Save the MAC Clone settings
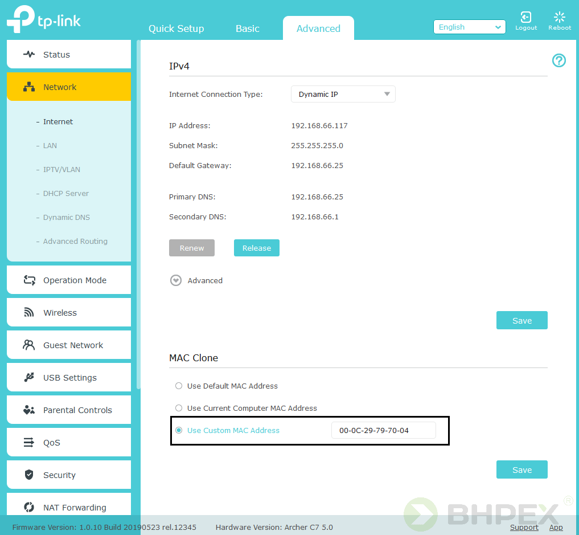Viewport: 579px width, 535px height. click(x=521, y=470)
